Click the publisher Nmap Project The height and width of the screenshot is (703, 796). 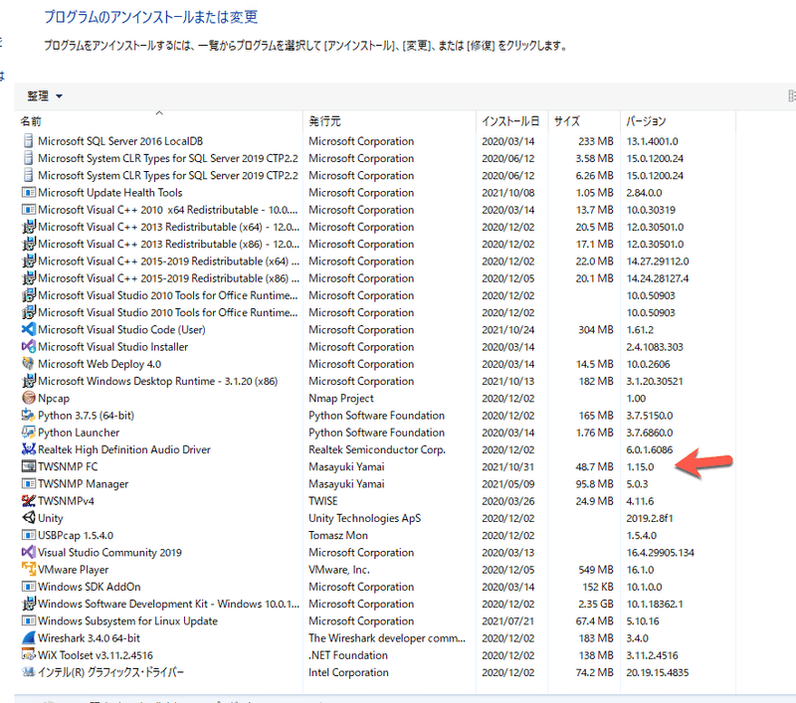(341, 399)
